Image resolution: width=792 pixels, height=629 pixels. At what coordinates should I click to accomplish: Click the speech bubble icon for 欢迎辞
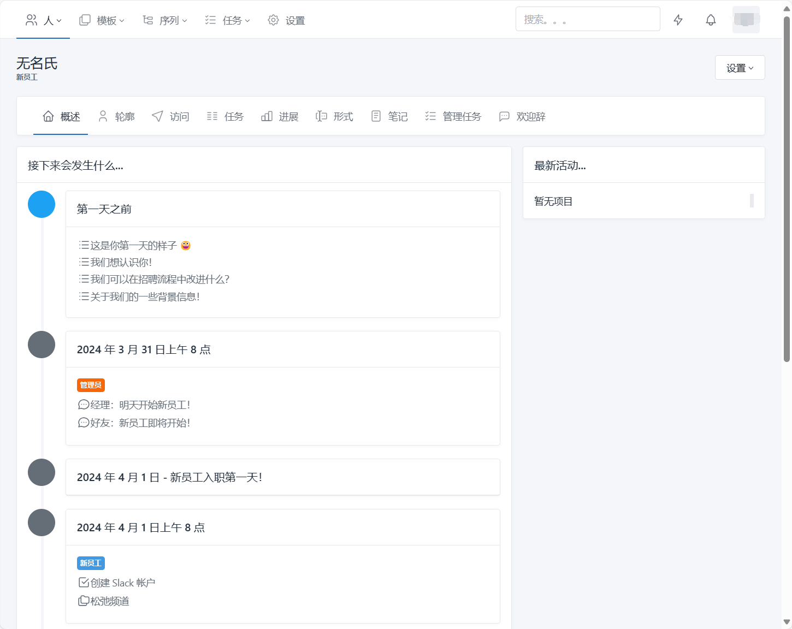pos(504,116)
